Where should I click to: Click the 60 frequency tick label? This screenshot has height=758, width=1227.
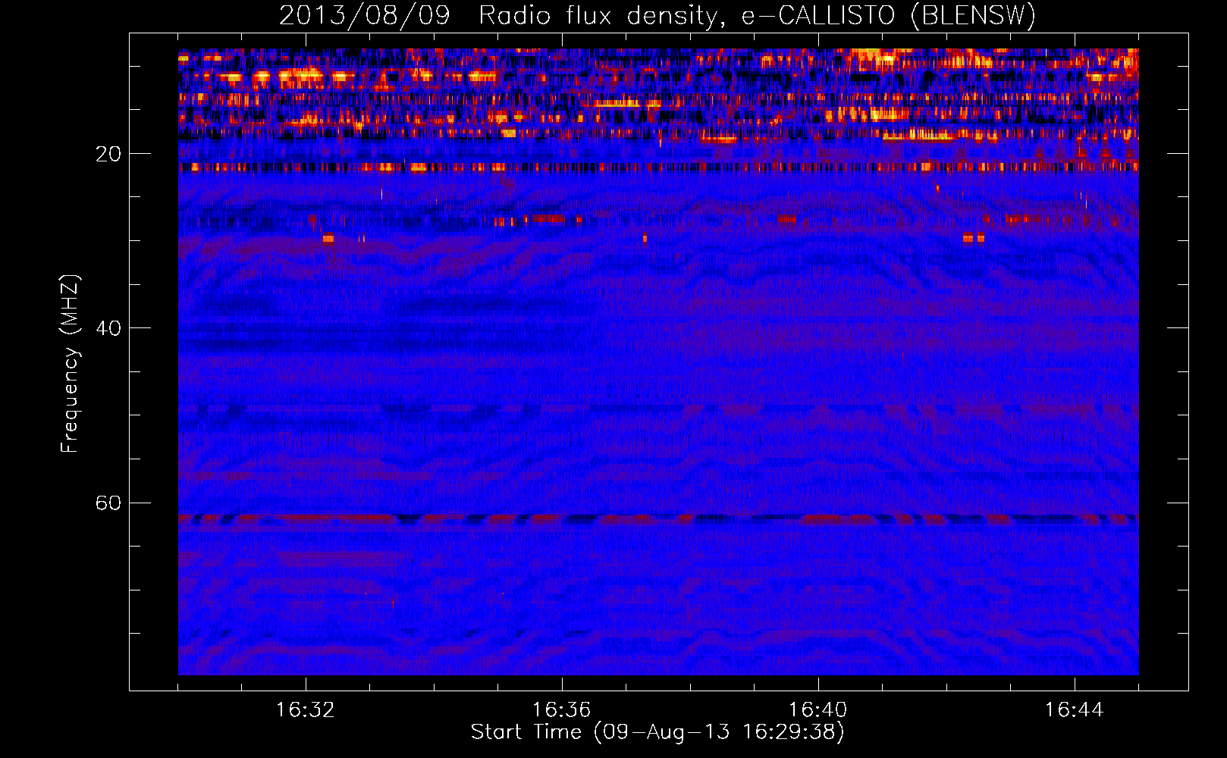point(108,503)
